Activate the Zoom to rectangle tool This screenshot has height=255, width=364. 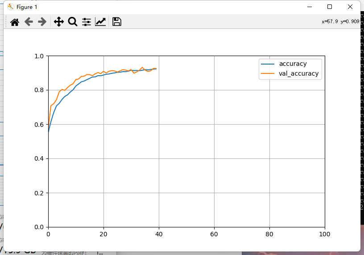pos(73,22)
